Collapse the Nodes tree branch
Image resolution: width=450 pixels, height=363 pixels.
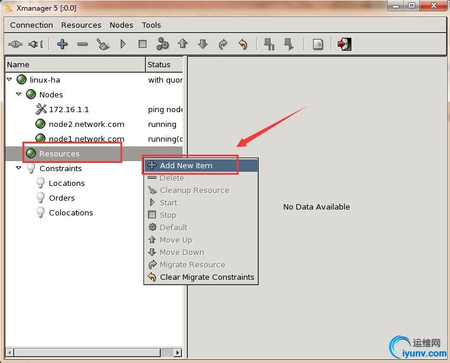click(19, 94)
